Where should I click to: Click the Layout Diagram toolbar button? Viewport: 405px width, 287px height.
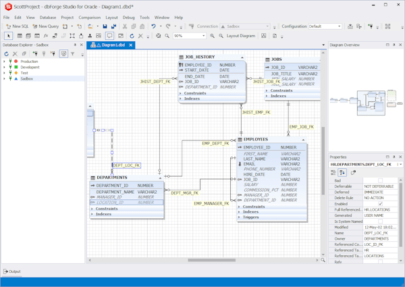pos(240,36)
